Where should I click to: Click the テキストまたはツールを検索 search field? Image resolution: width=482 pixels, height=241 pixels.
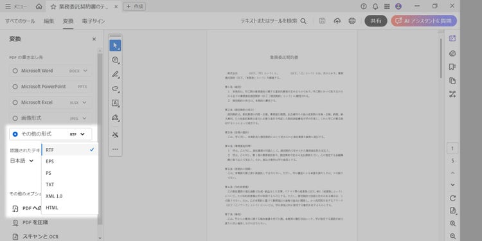click(x=273, y=21)
